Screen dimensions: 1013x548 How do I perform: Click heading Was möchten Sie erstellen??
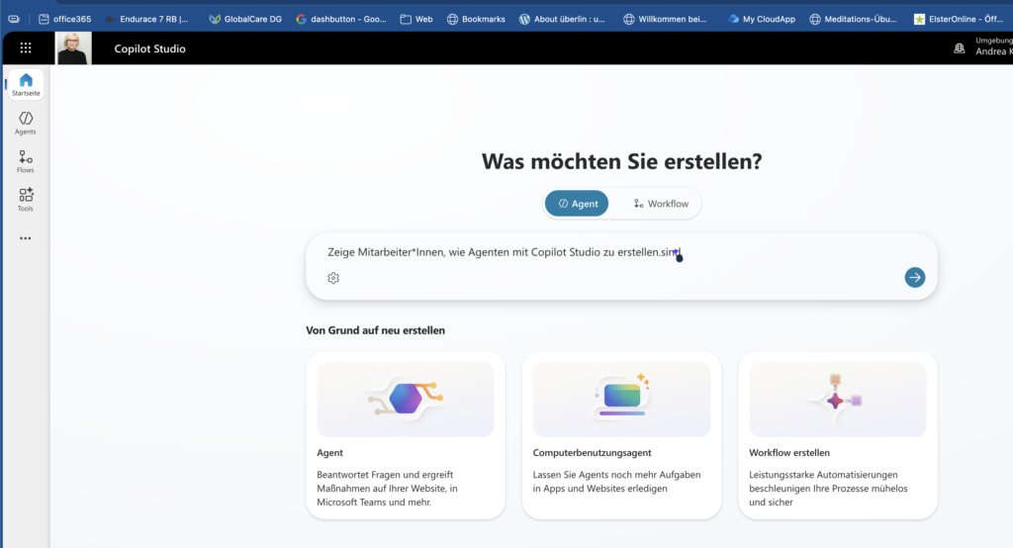tap(621, 161)
